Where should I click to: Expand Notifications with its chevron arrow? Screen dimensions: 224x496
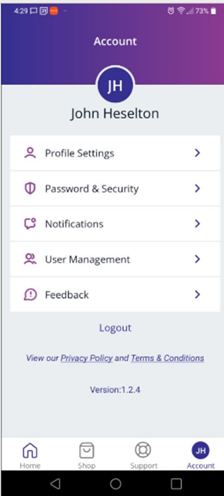(197, 224)
